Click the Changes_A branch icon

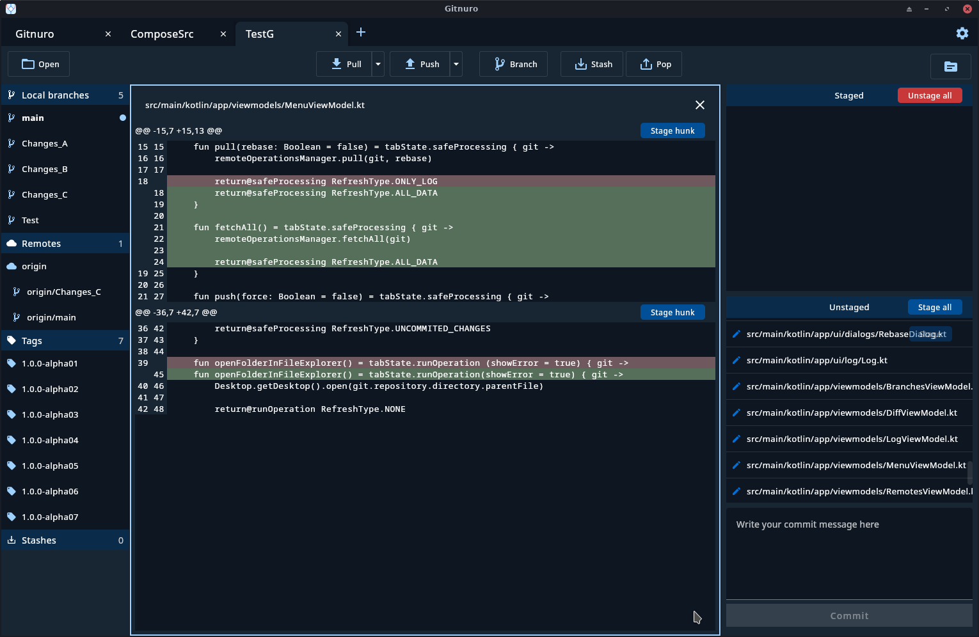[x=12, y=143]
